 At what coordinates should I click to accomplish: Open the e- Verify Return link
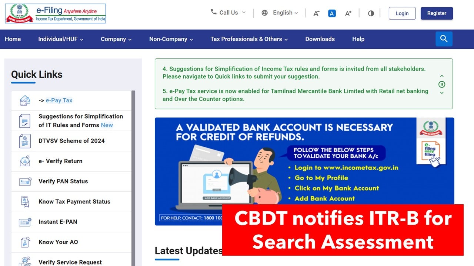coord(60,161)
